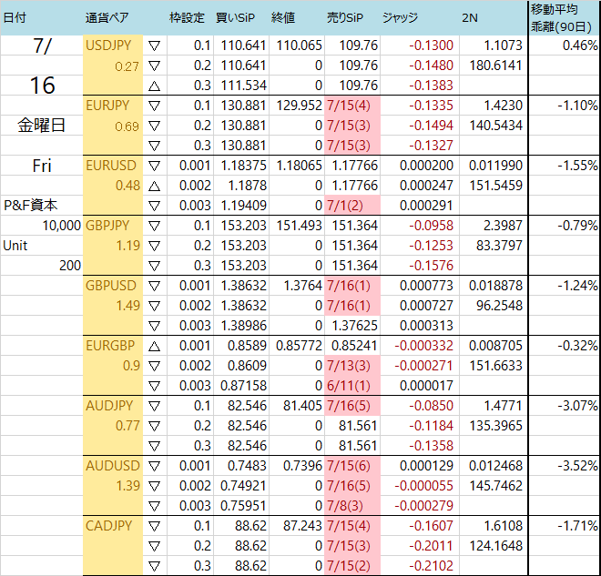Click the down triangle in AUDJPY 81.405 row

(154, 406)
